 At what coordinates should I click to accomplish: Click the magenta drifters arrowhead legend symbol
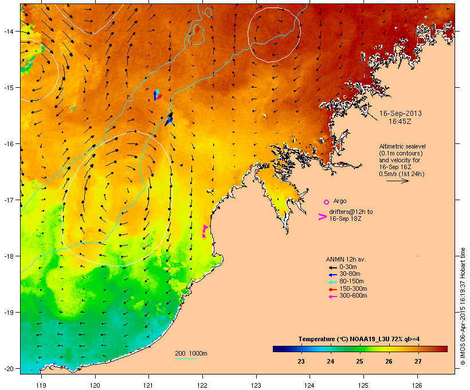click(x=323, y=217)
